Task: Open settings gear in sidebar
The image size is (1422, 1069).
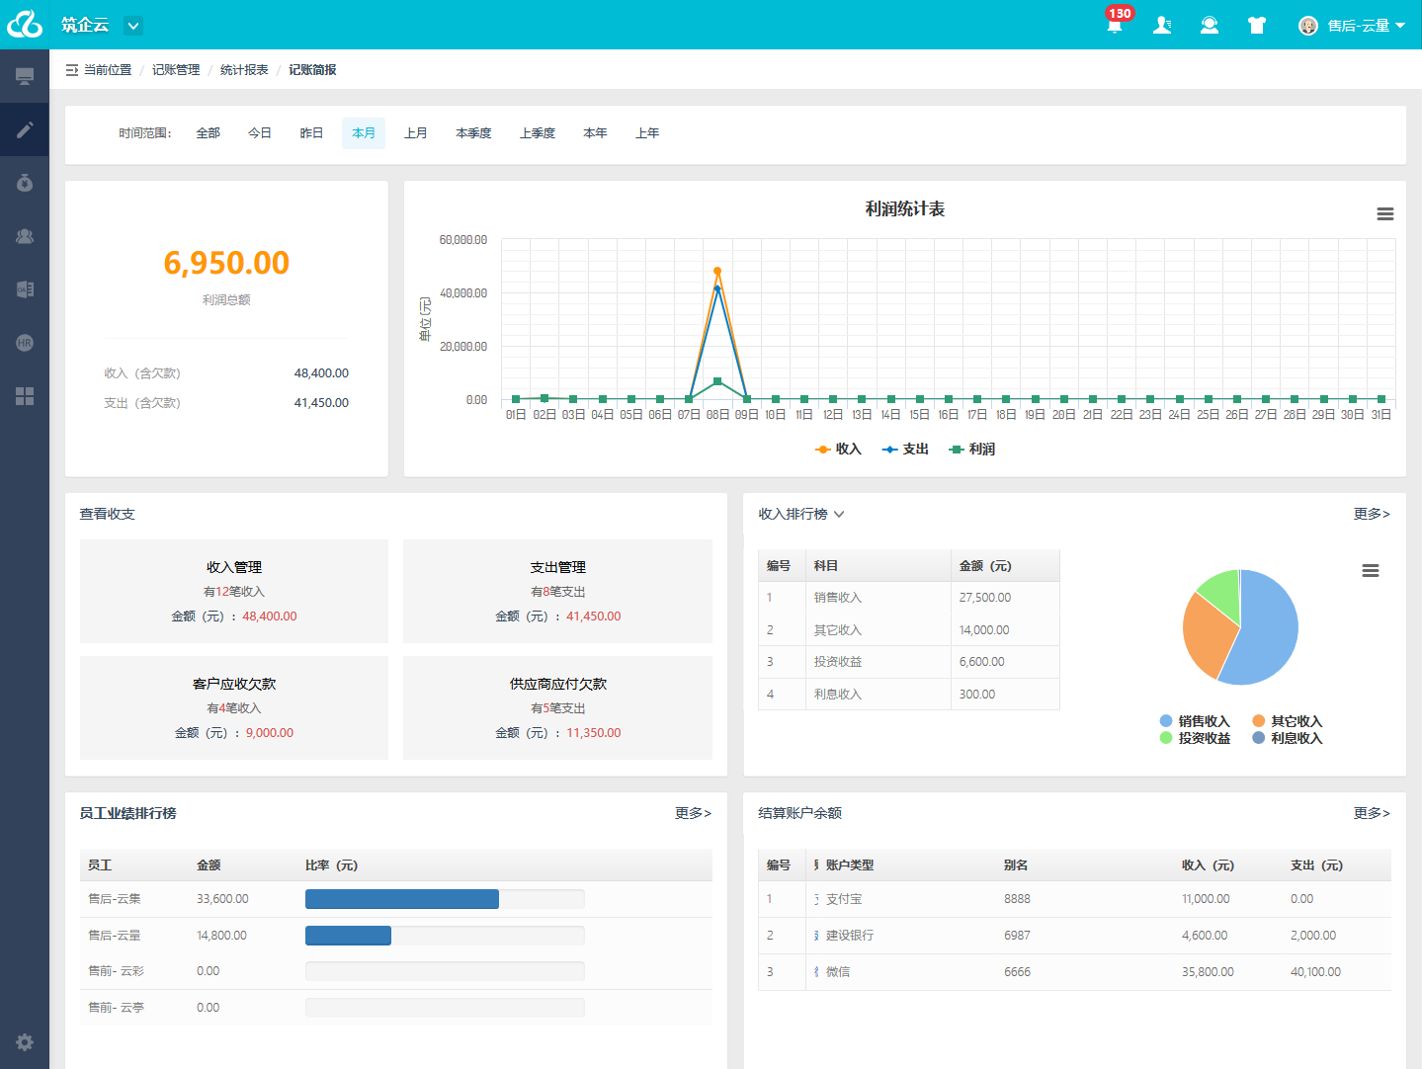Action: coord(25,1042)
